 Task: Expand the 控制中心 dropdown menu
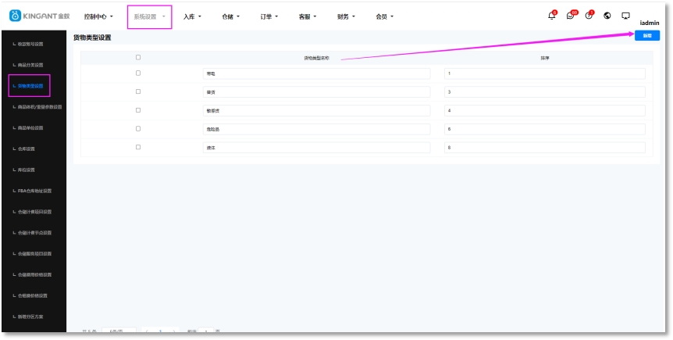click(98, 16)
